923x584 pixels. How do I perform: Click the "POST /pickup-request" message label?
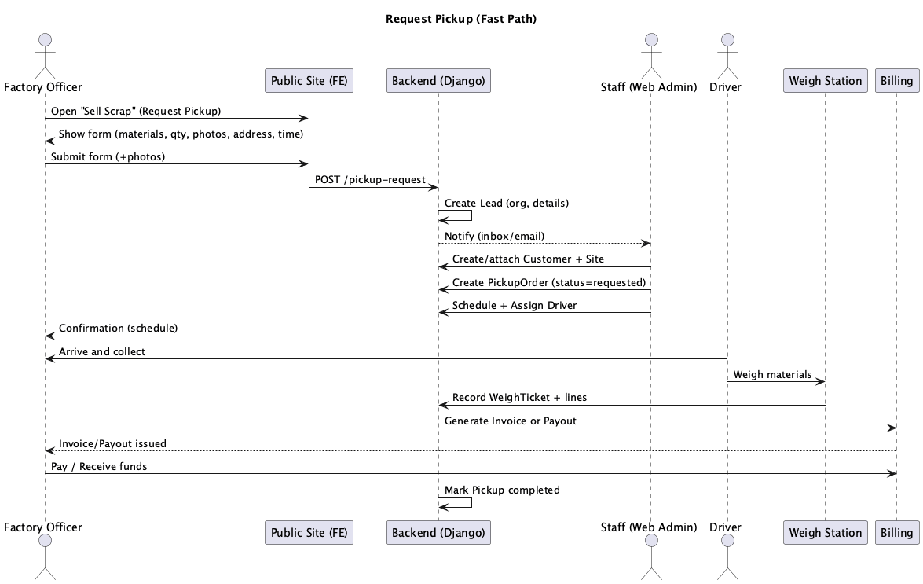coord(370,180)
